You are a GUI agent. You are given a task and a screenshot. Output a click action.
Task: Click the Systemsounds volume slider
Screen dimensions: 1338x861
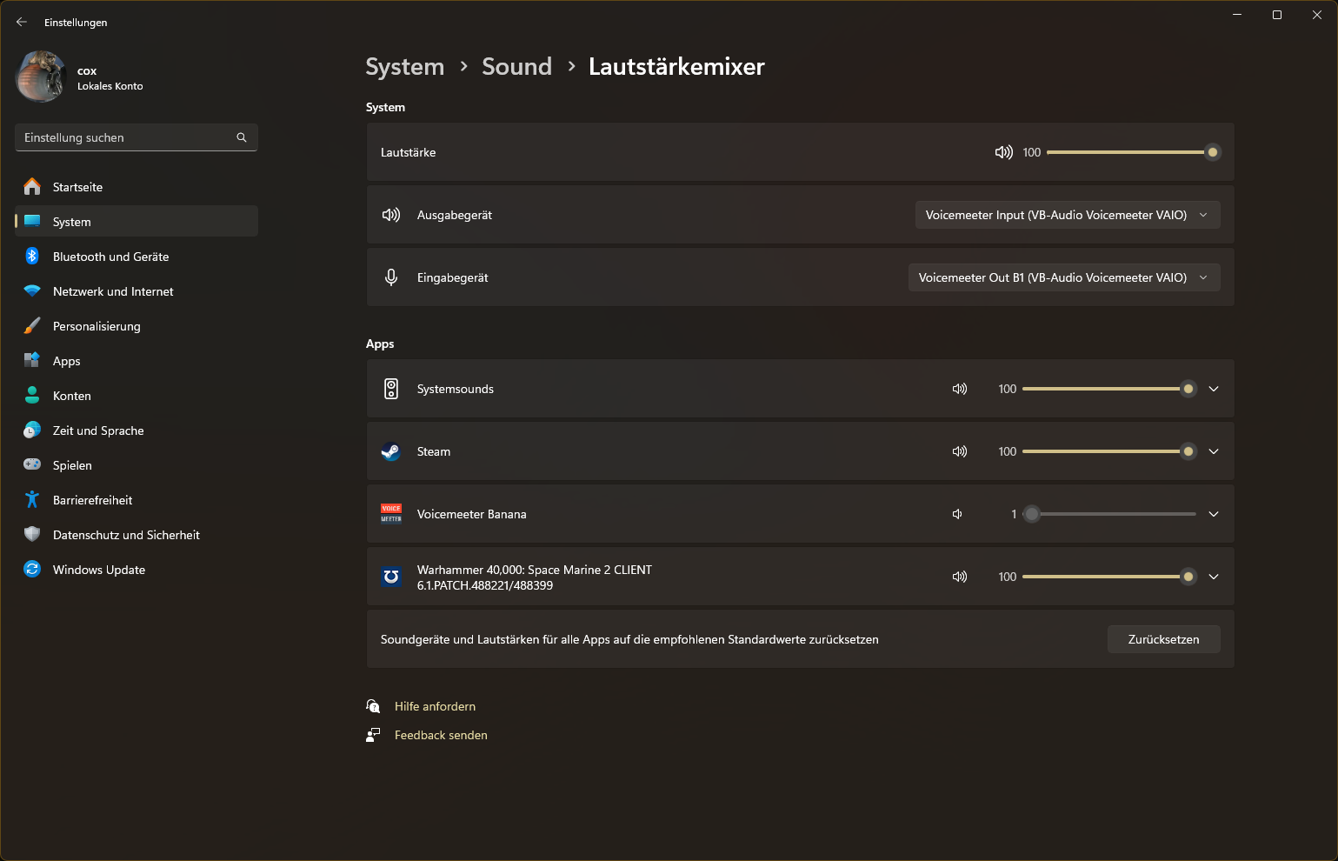click(1109, 389)
